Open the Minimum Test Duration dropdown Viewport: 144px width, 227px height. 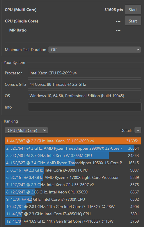pos(95,50)
